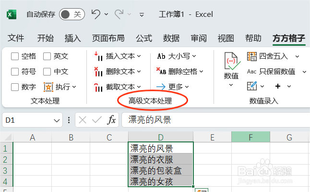Select column A header
The image size is (310, 192).
32,137
